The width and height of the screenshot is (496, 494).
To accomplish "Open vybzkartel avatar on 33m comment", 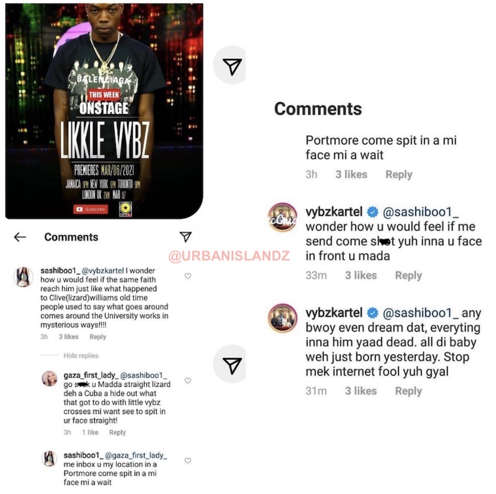I will click(x=283, y=218).
